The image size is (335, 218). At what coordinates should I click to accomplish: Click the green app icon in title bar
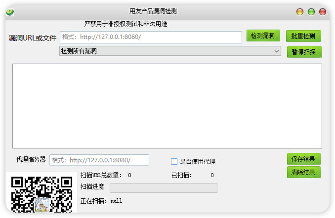click(10, 12)
